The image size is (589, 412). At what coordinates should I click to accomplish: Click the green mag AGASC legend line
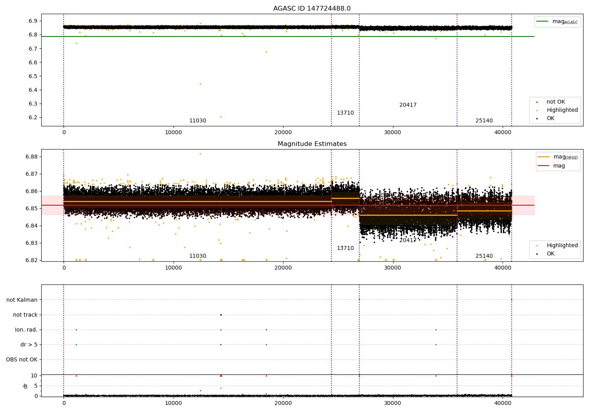coord(543,22)
